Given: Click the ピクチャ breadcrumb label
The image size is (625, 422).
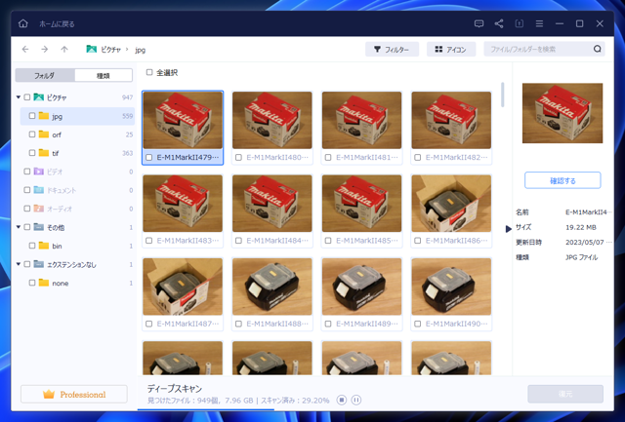Looking at the screenshot, I should click(x=110, y=50).
